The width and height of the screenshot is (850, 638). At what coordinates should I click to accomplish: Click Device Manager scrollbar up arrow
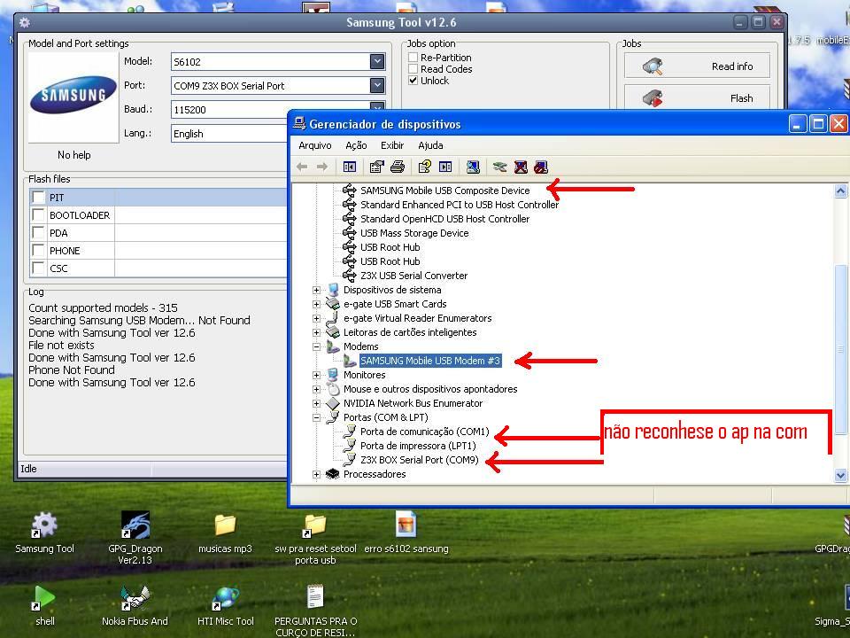coord(840,191)
